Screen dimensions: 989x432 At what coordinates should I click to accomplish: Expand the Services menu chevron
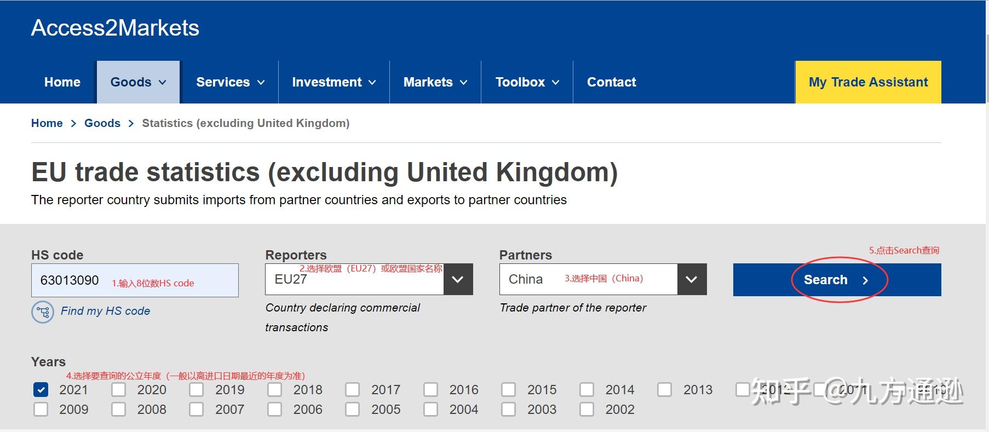tap(261, 83)
